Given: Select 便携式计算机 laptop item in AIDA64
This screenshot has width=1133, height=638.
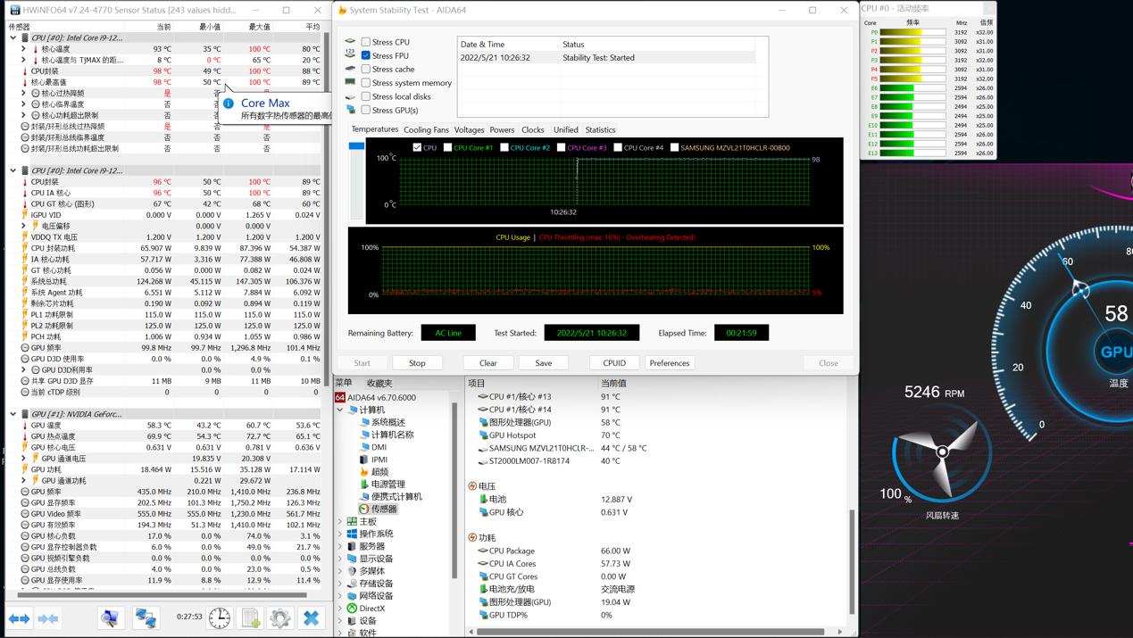Looking at the screenshot, I should pyautogui.click(x=390, y=496).
